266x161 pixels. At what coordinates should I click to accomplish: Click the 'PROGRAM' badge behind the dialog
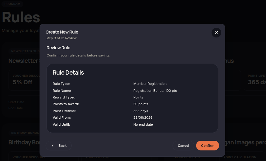[x=12, y=4]
